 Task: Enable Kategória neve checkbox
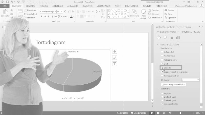pyautogui.click(x=162, y=60)
